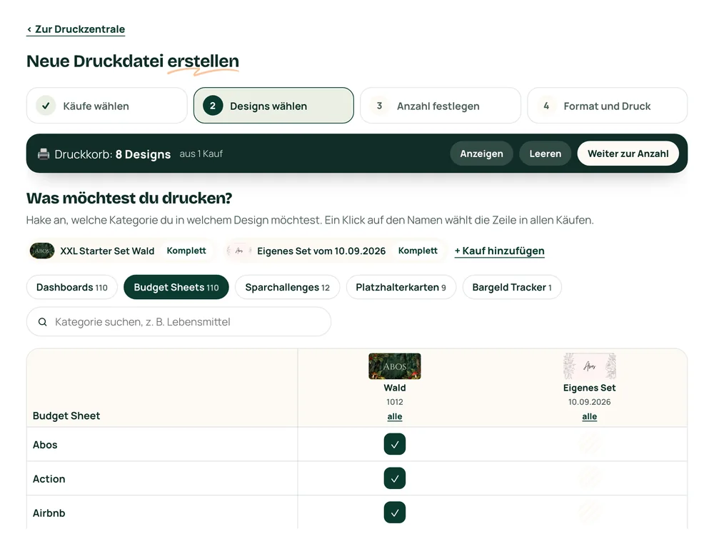Go back via Zur Druckzentrale link
The image size is (714, 549).
[76, 29]
